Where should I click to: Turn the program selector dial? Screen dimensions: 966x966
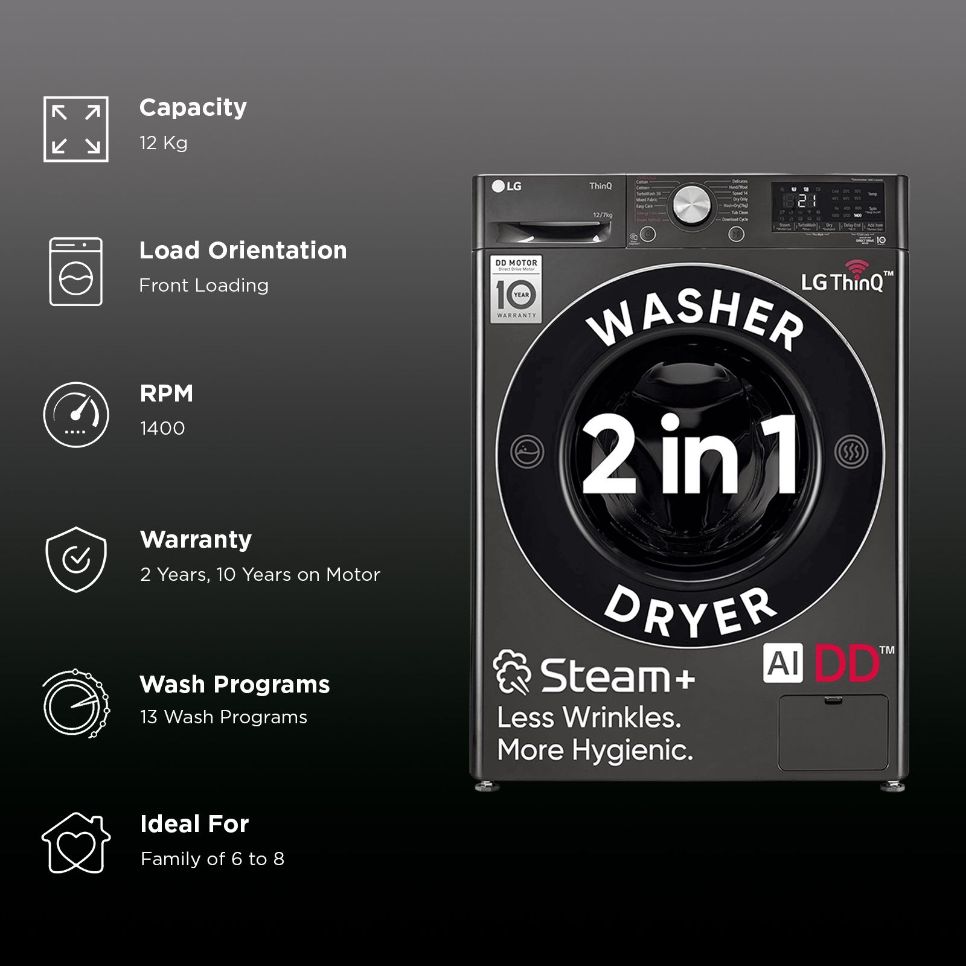[692, 202]
